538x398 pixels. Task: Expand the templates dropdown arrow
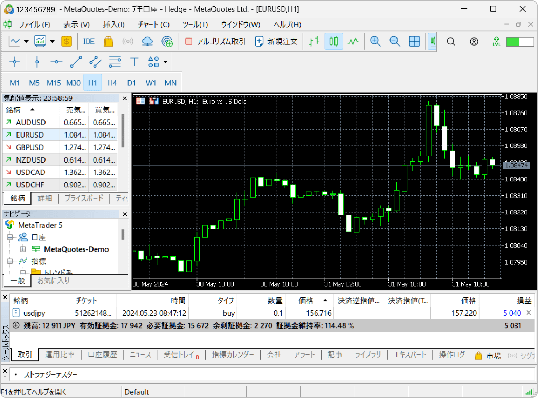[52, 42]
